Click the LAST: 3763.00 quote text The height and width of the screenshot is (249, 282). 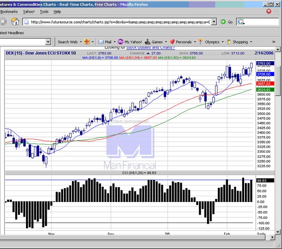pyautogui.click(x=99, y=53)
